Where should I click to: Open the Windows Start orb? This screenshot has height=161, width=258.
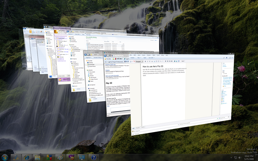tap(4, 157)
